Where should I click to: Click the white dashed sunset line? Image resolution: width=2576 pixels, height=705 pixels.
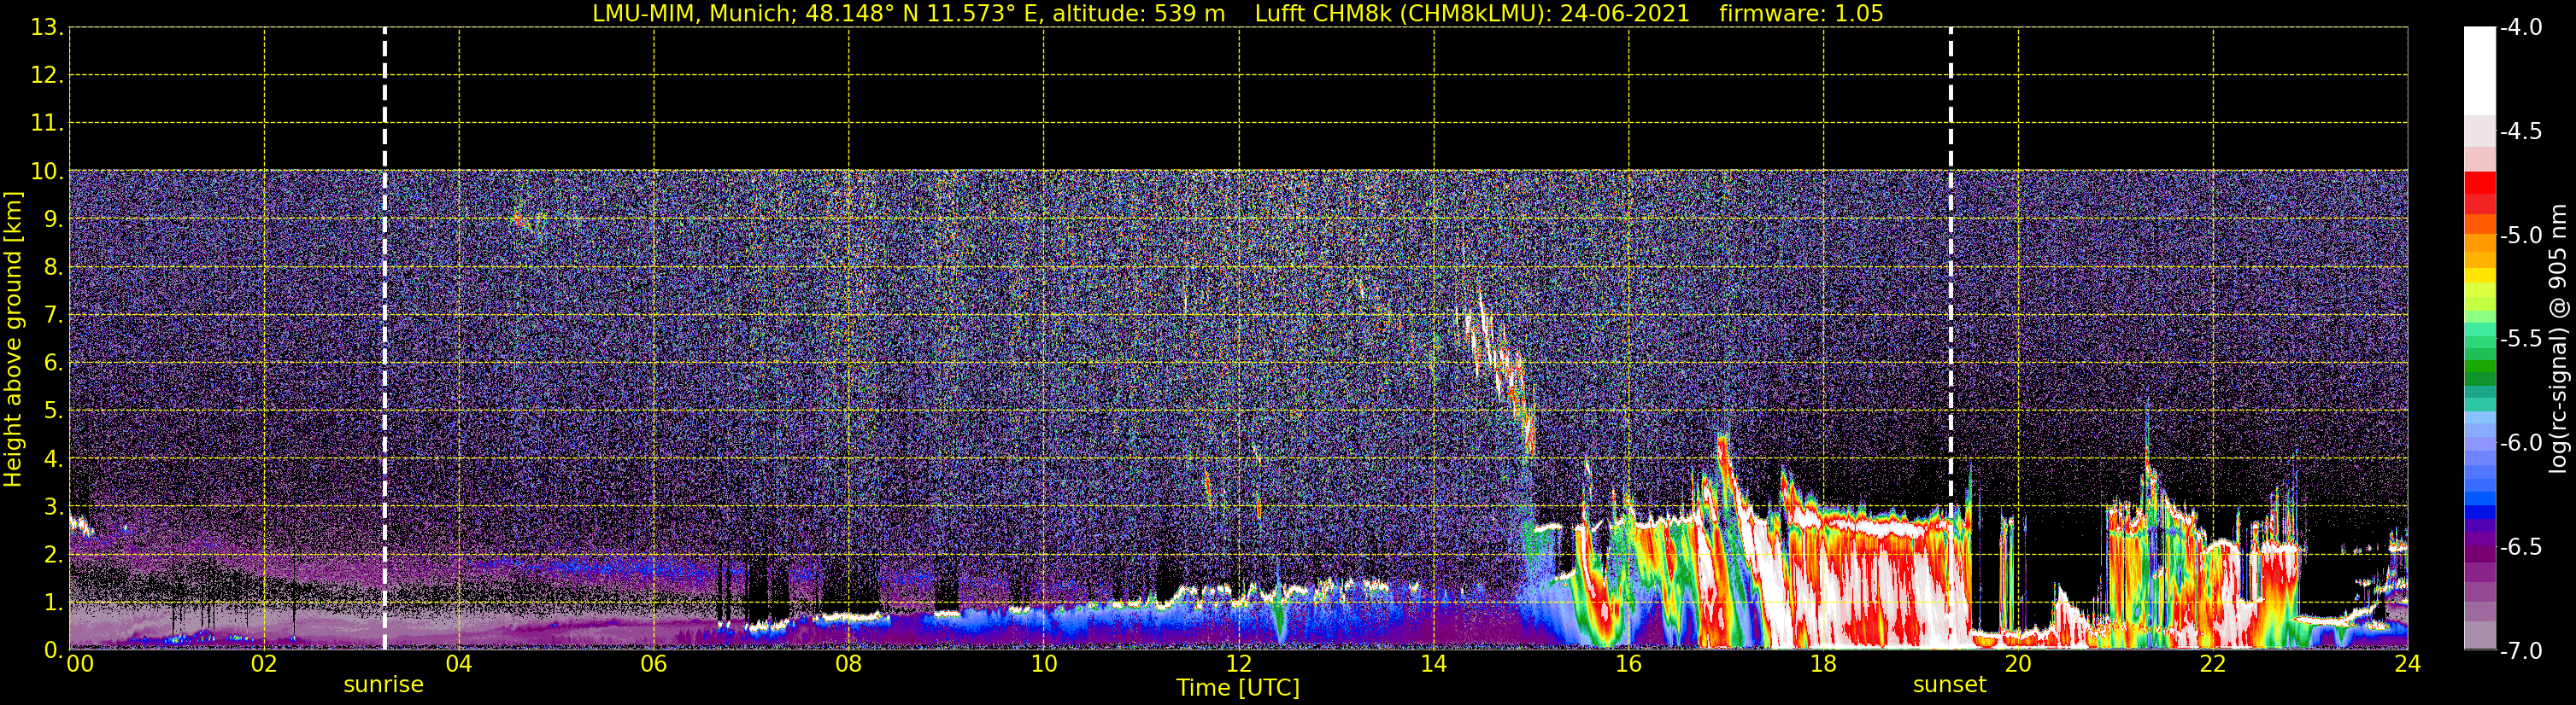[x=1950, y=339]
